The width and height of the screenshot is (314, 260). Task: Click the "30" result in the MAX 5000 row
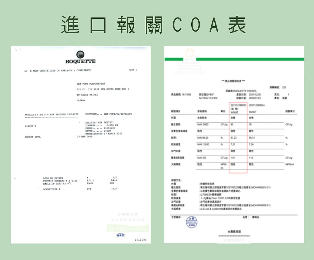pos(250,124)
